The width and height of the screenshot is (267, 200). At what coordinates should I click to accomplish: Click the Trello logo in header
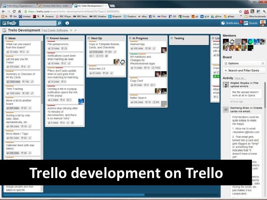[x=10, y=23]
